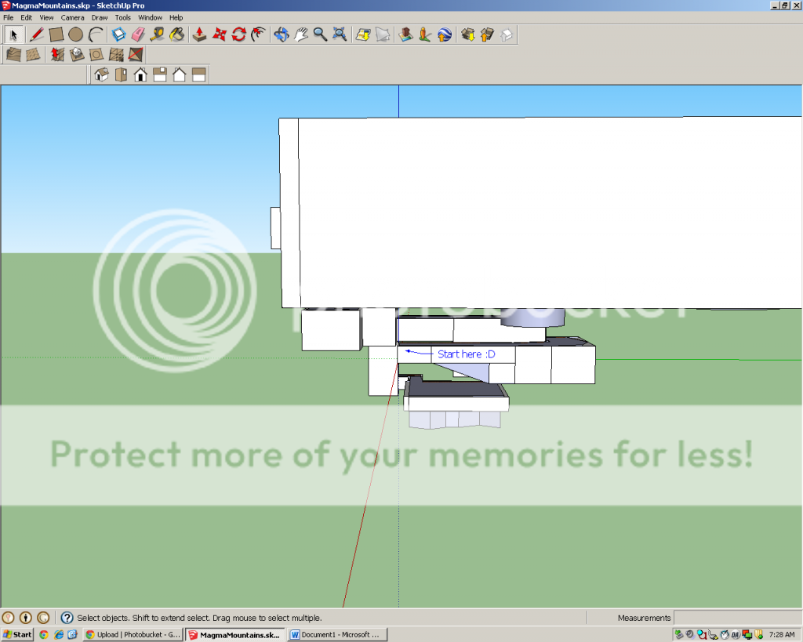Viewport: 803px width, 642px height.
Task: Activate the Paint Bucket tool
Action: click(177, 34)
